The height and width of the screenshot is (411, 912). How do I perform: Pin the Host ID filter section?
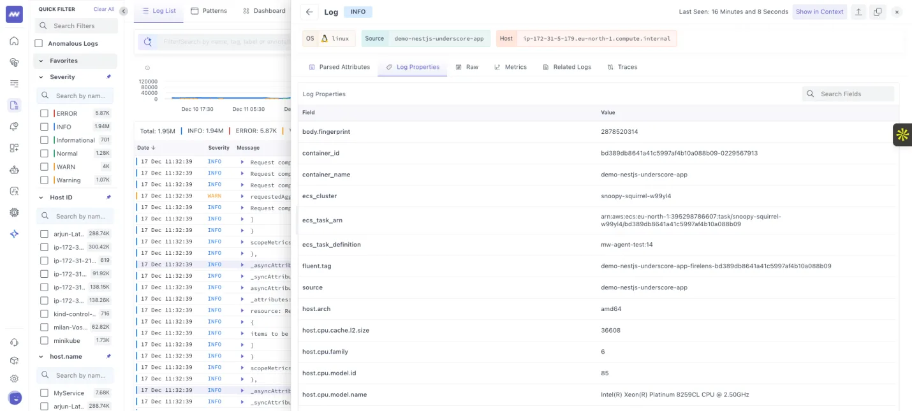coord(108,198)
